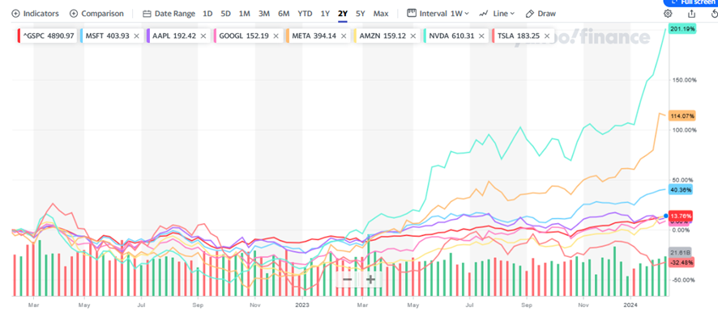This screenshot has width=718, height=316.
Task: Select the 1D range
Action: coord(207,13)
